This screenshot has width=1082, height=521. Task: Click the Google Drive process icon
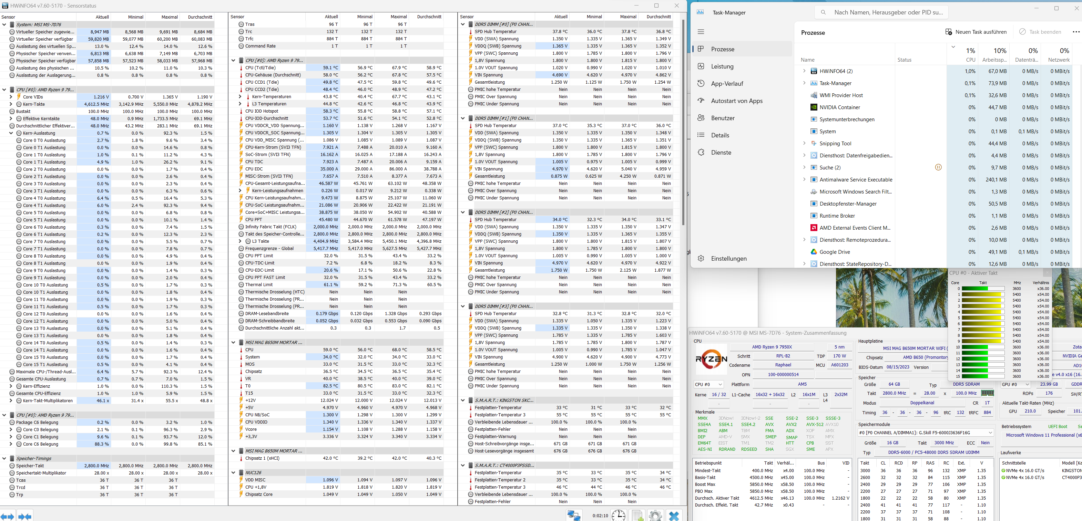(814, 251)
